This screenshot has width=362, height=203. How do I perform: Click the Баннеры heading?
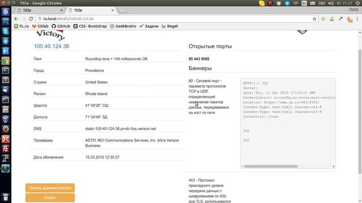pyautogui.click(x=200, y=68)
